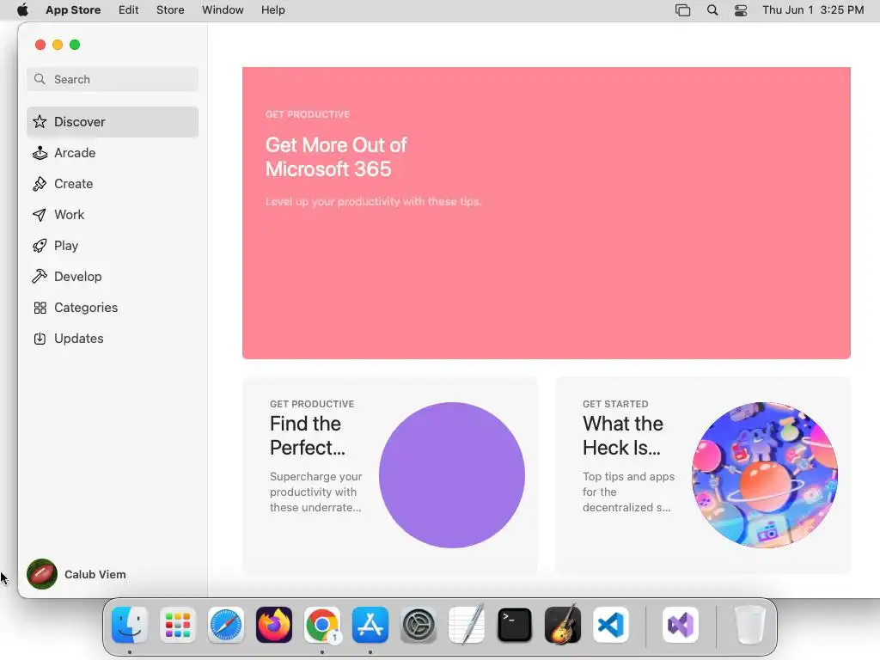Open the App Store menu
Viewport: 880px width, 660px height.
tap(73, 10)
